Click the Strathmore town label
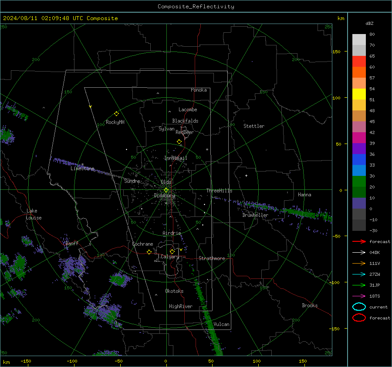Screen dimensions: 392x367 (212, 258)
